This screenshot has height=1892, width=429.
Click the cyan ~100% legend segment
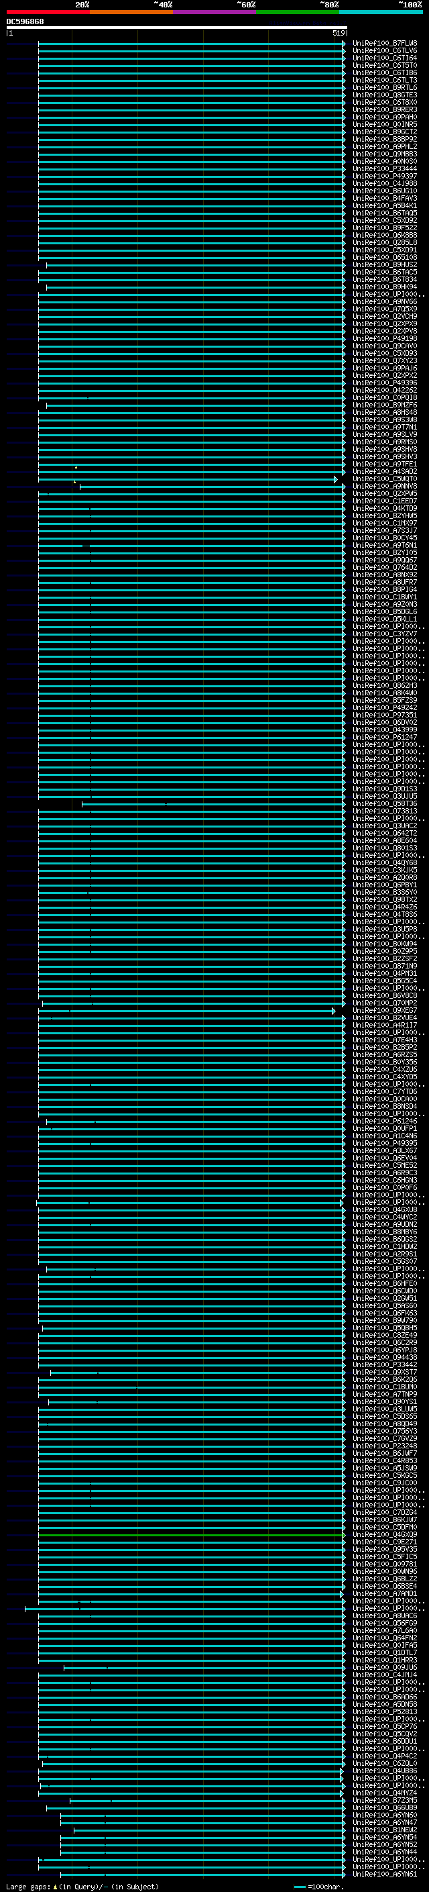point(381,12)
